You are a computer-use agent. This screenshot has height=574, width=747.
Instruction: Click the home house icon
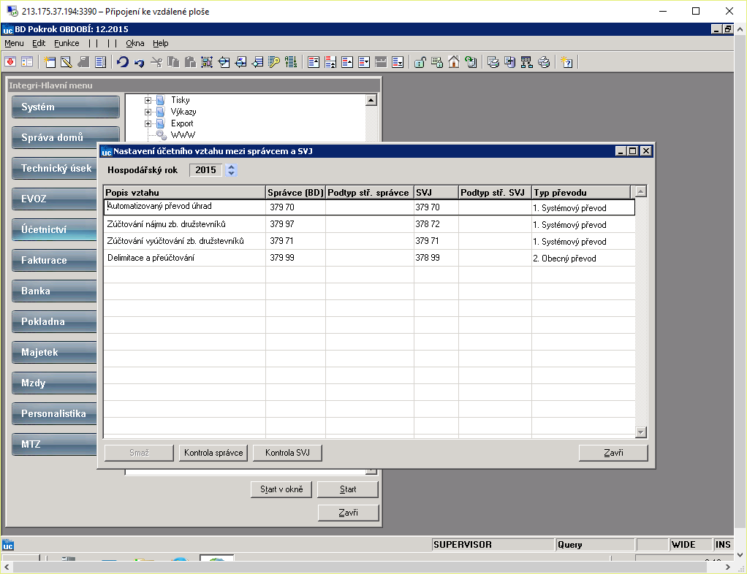453,62
